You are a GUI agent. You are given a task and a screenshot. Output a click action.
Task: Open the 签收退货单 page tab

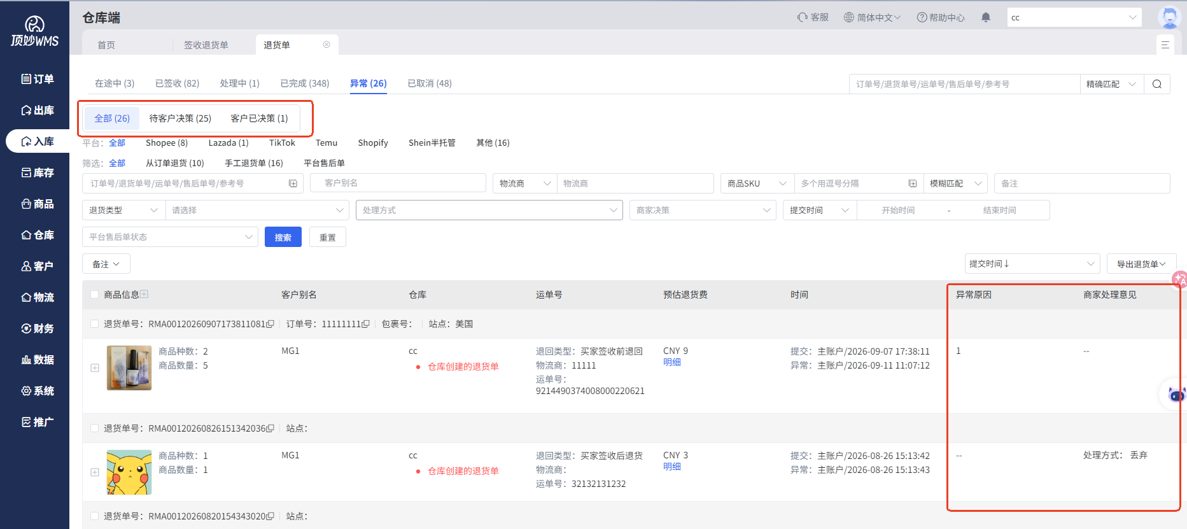206,45
